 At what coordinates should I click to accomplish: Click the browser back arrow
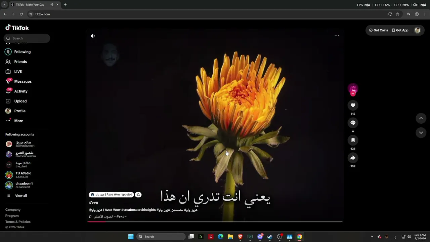coord(5,14)
